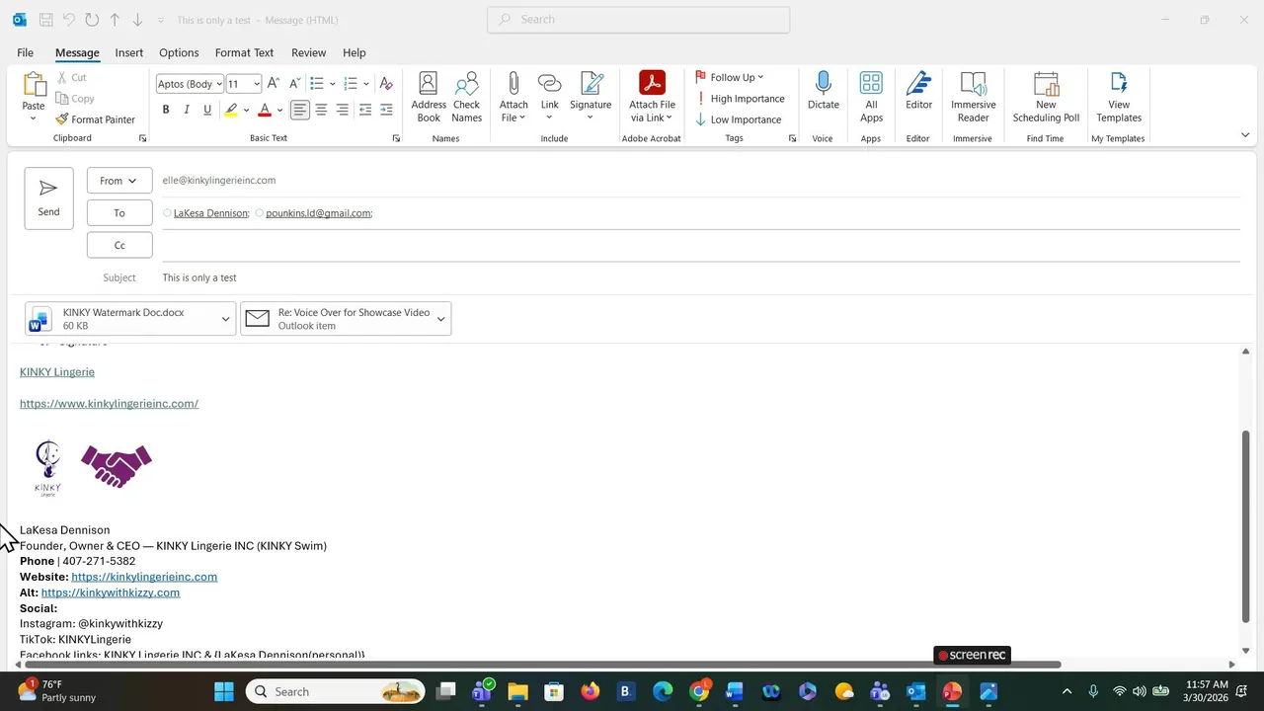This screenshot has width=1264, height=711.
Task: Go to the previous item up arrow
Action: point(116,20)
